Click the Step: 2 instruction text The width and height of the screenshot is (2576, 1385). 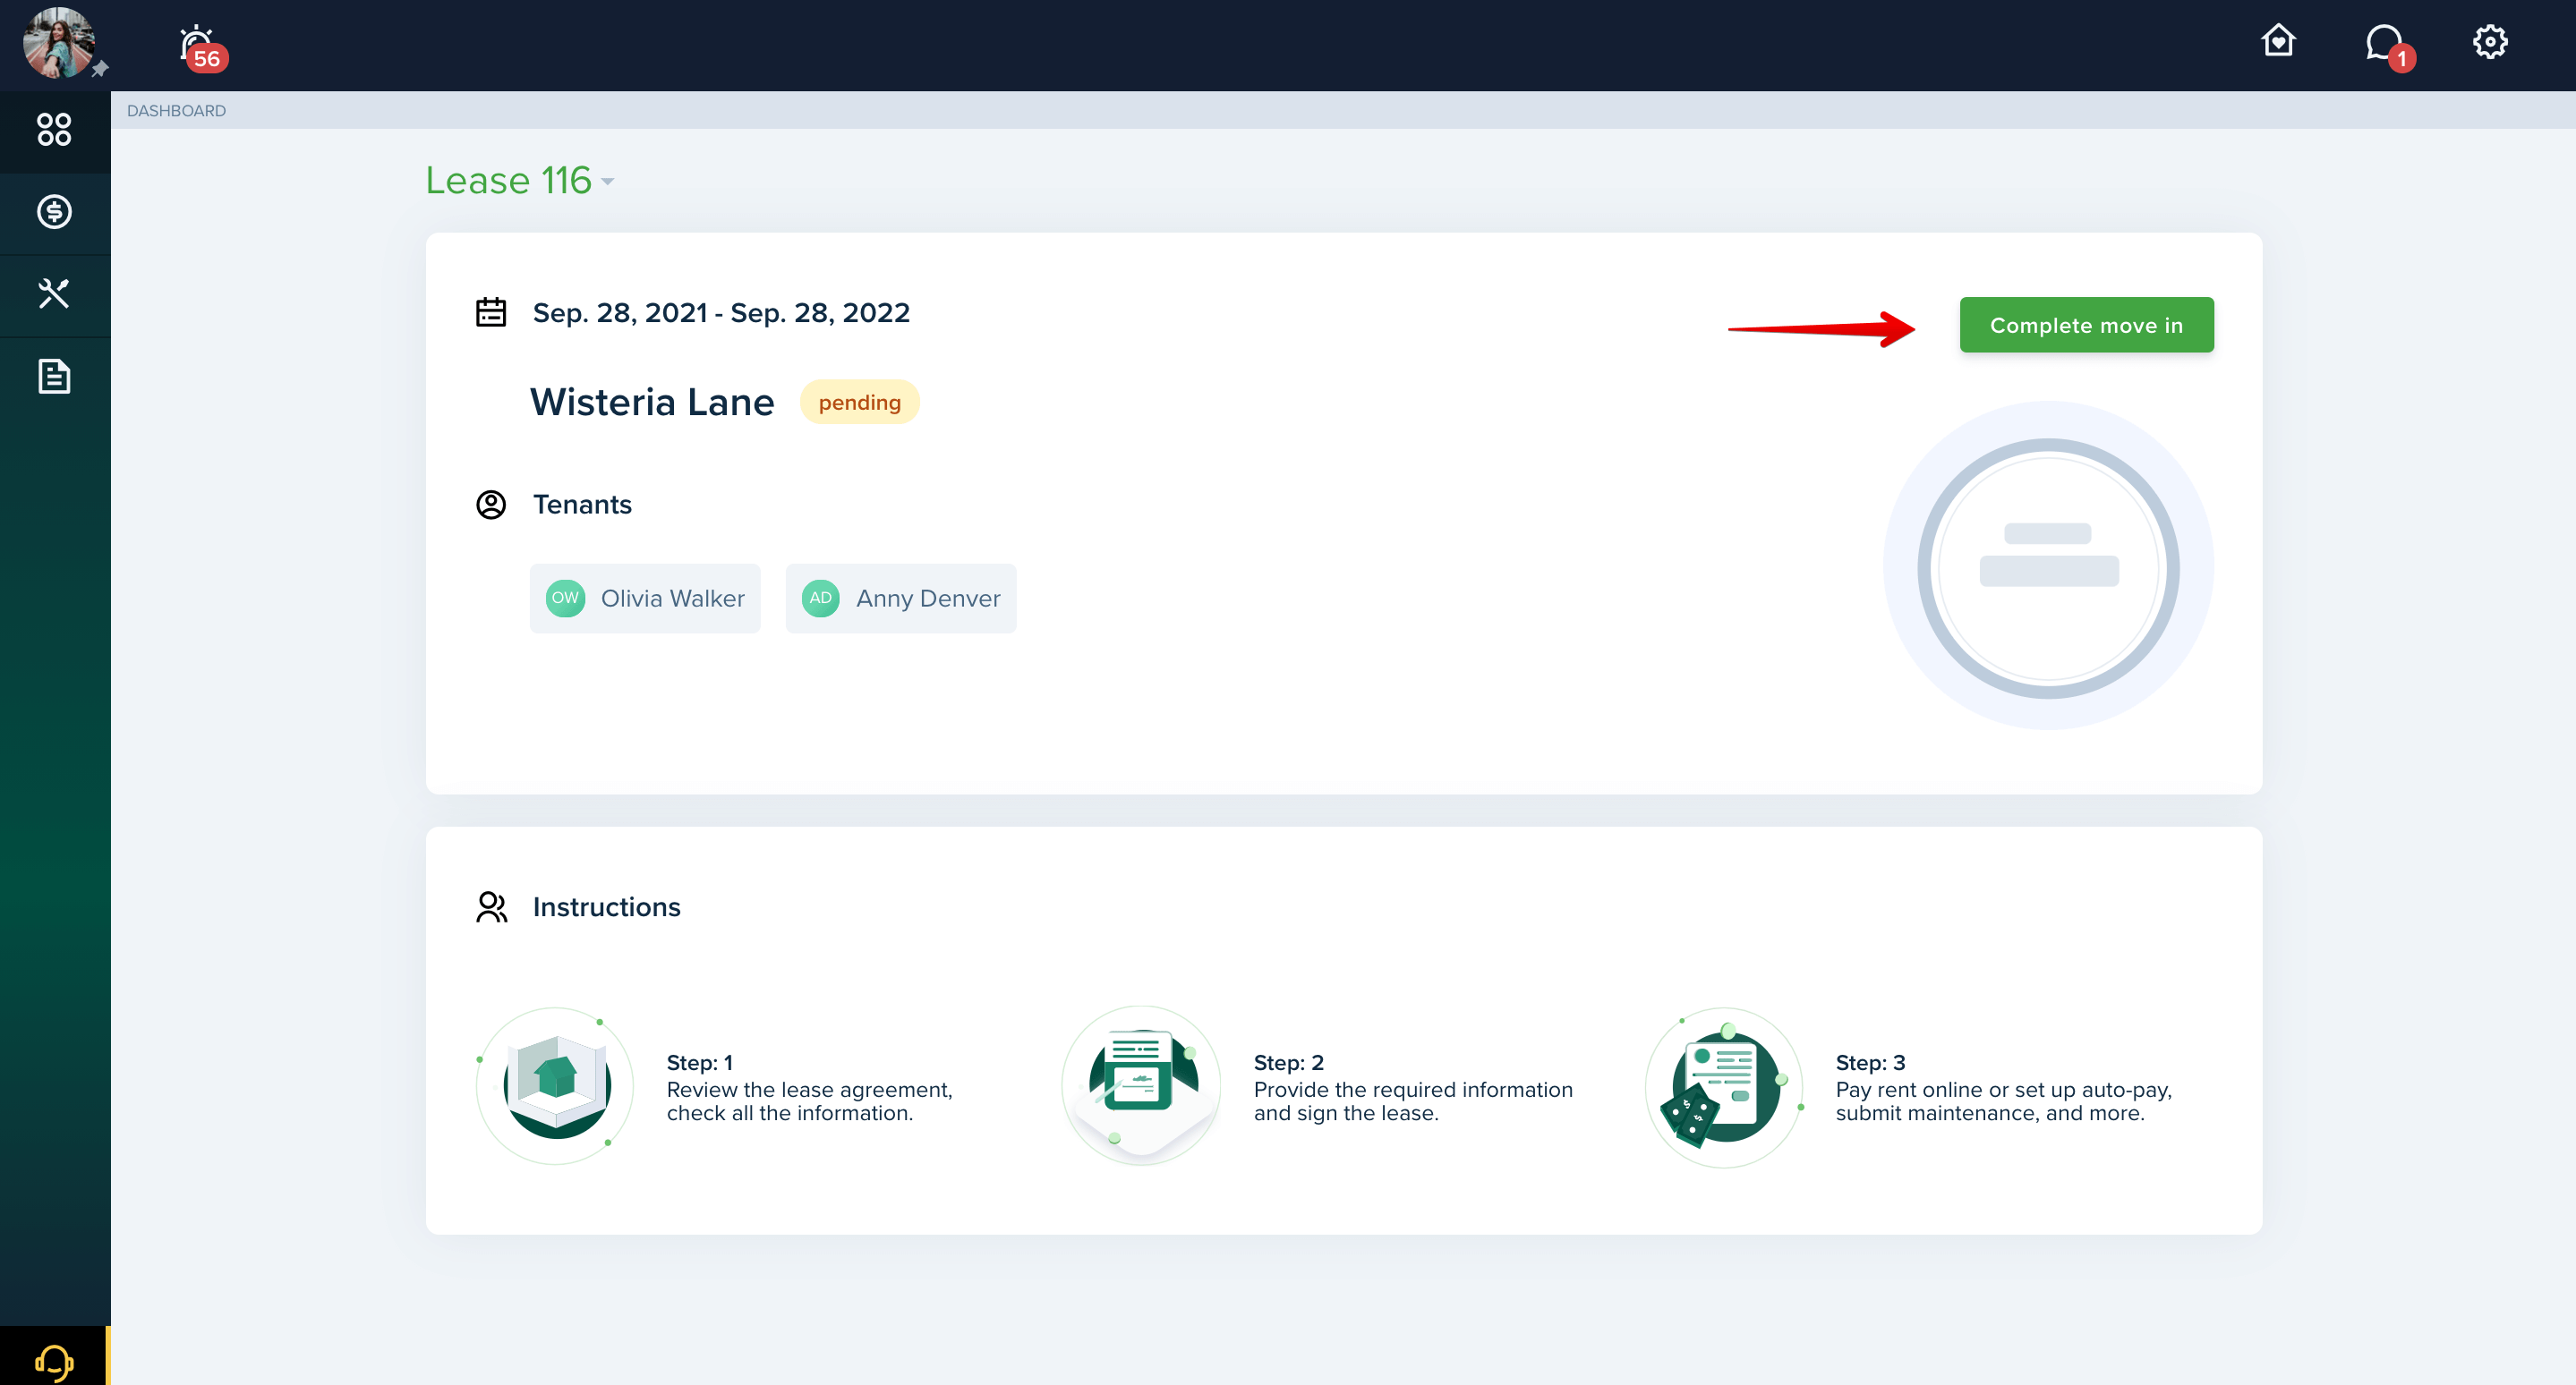coord(1413,1087)
